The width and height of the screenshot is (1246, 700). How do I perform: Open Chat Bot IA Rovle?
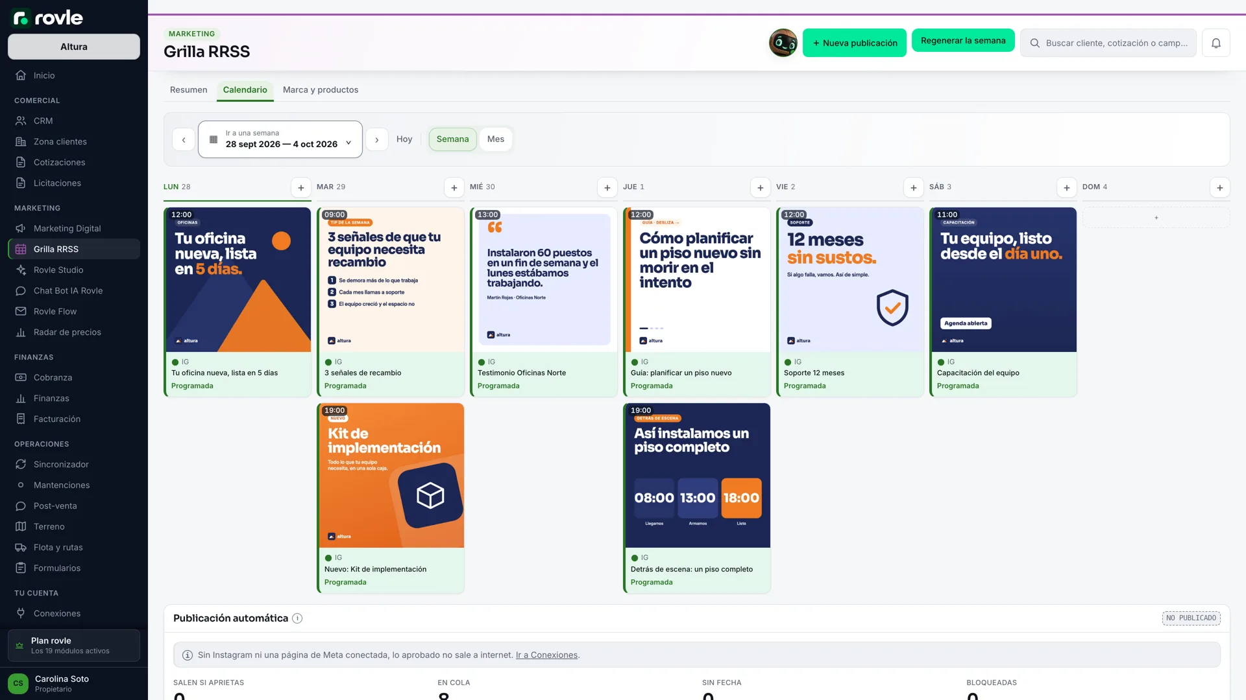point(74,290)
